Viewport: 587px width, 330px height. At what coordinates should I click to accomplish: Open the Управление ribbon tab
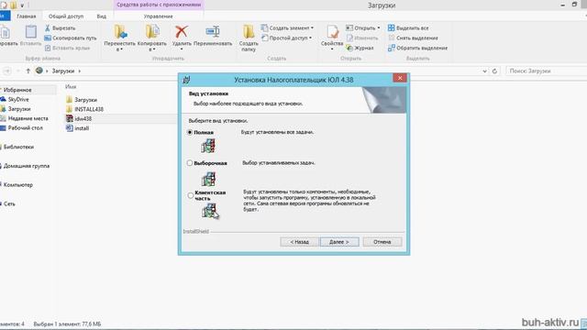159,16
